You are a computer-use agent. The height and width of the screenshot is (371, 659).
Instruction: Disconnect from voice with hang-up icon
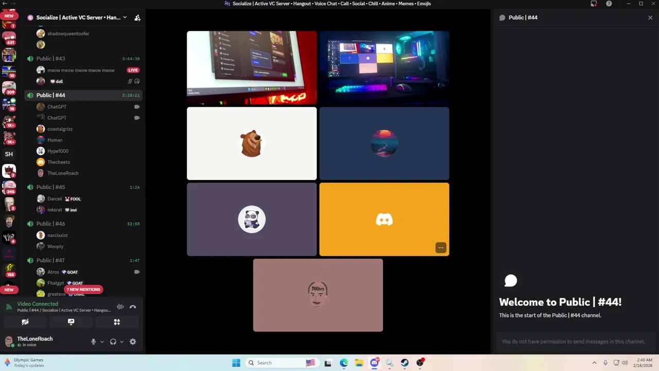tap(133, 307)
